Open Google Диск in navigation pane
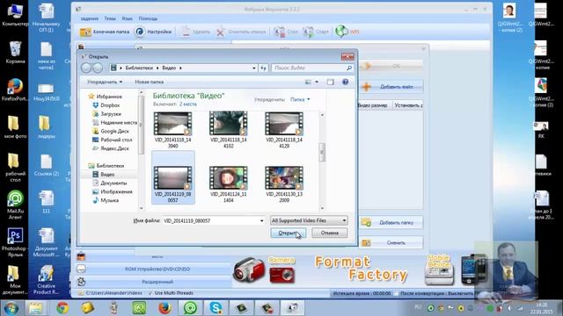 114,131
